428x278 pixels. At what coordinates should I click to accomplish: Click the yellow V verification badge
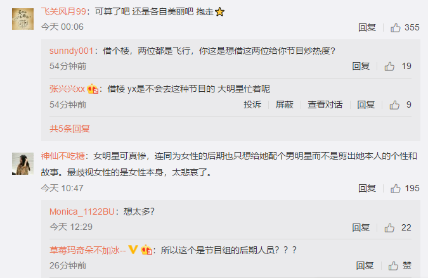click(x=133, y=250)
